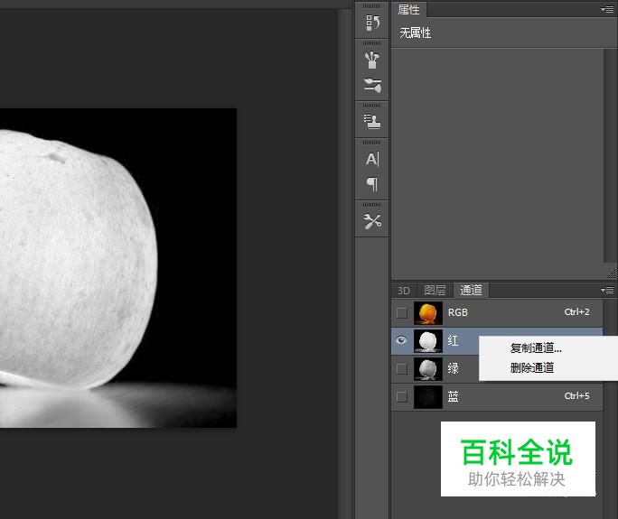Viewport: 618px width, 519px height.
Task: Select the 红 channel name
Action: pyautogui.click(x=453, y=340)
